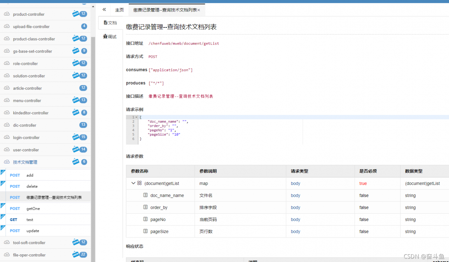Click the field icon beside order_by

pyautogui.click(x=146, y=207)
